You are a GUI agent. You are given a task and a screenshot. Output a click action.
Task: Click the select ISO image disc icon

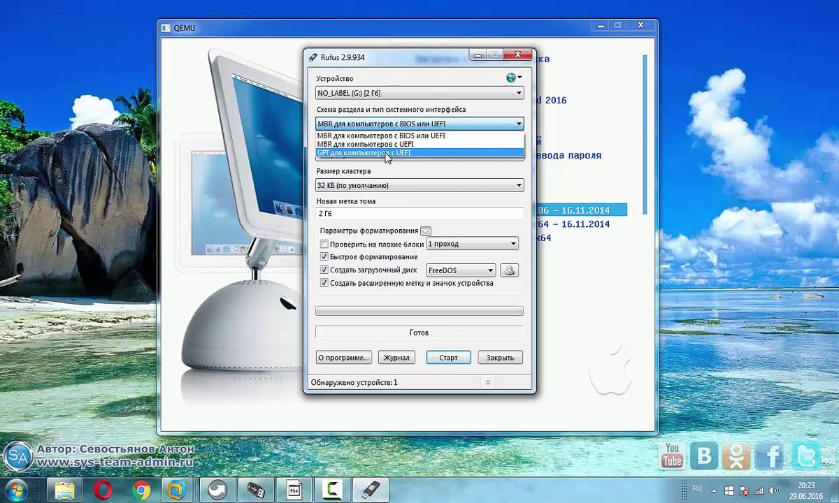509,270
